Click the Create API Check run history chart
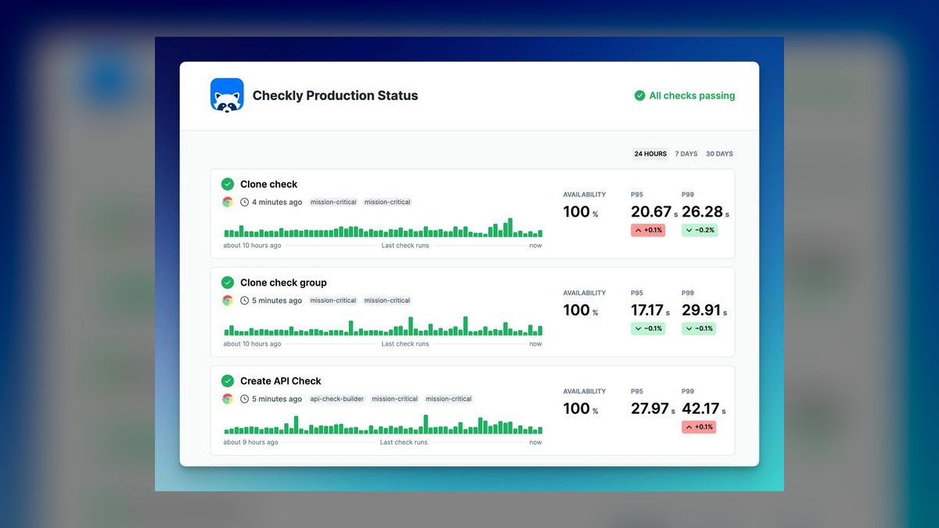939x528 pixels. (383, 425)
